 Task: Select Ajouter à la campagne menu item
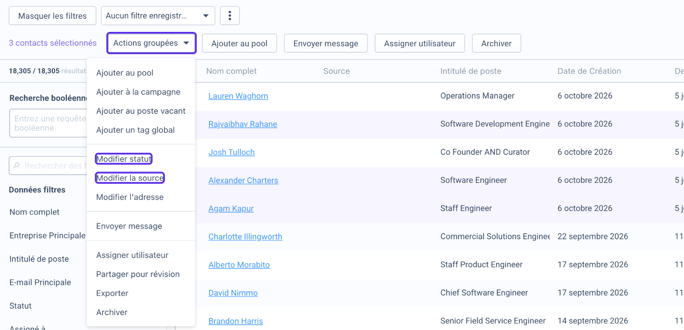click(138, 92)
